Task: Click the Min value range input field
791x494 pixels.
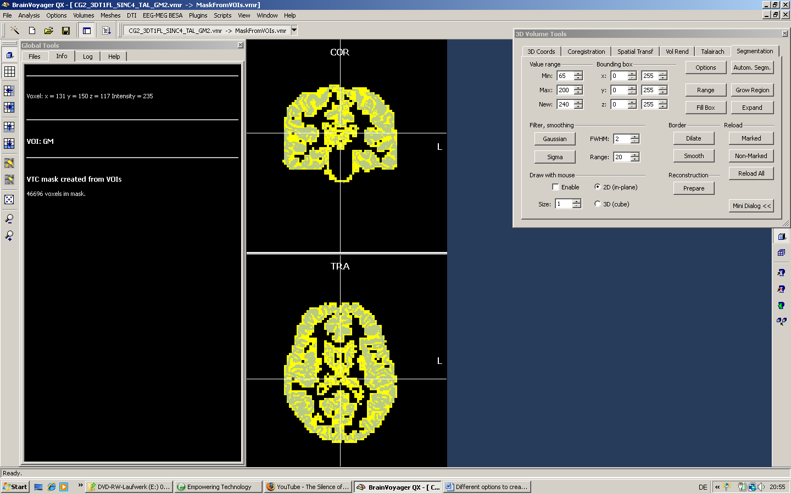Action: pyautogui.click(x=565, y=76)
